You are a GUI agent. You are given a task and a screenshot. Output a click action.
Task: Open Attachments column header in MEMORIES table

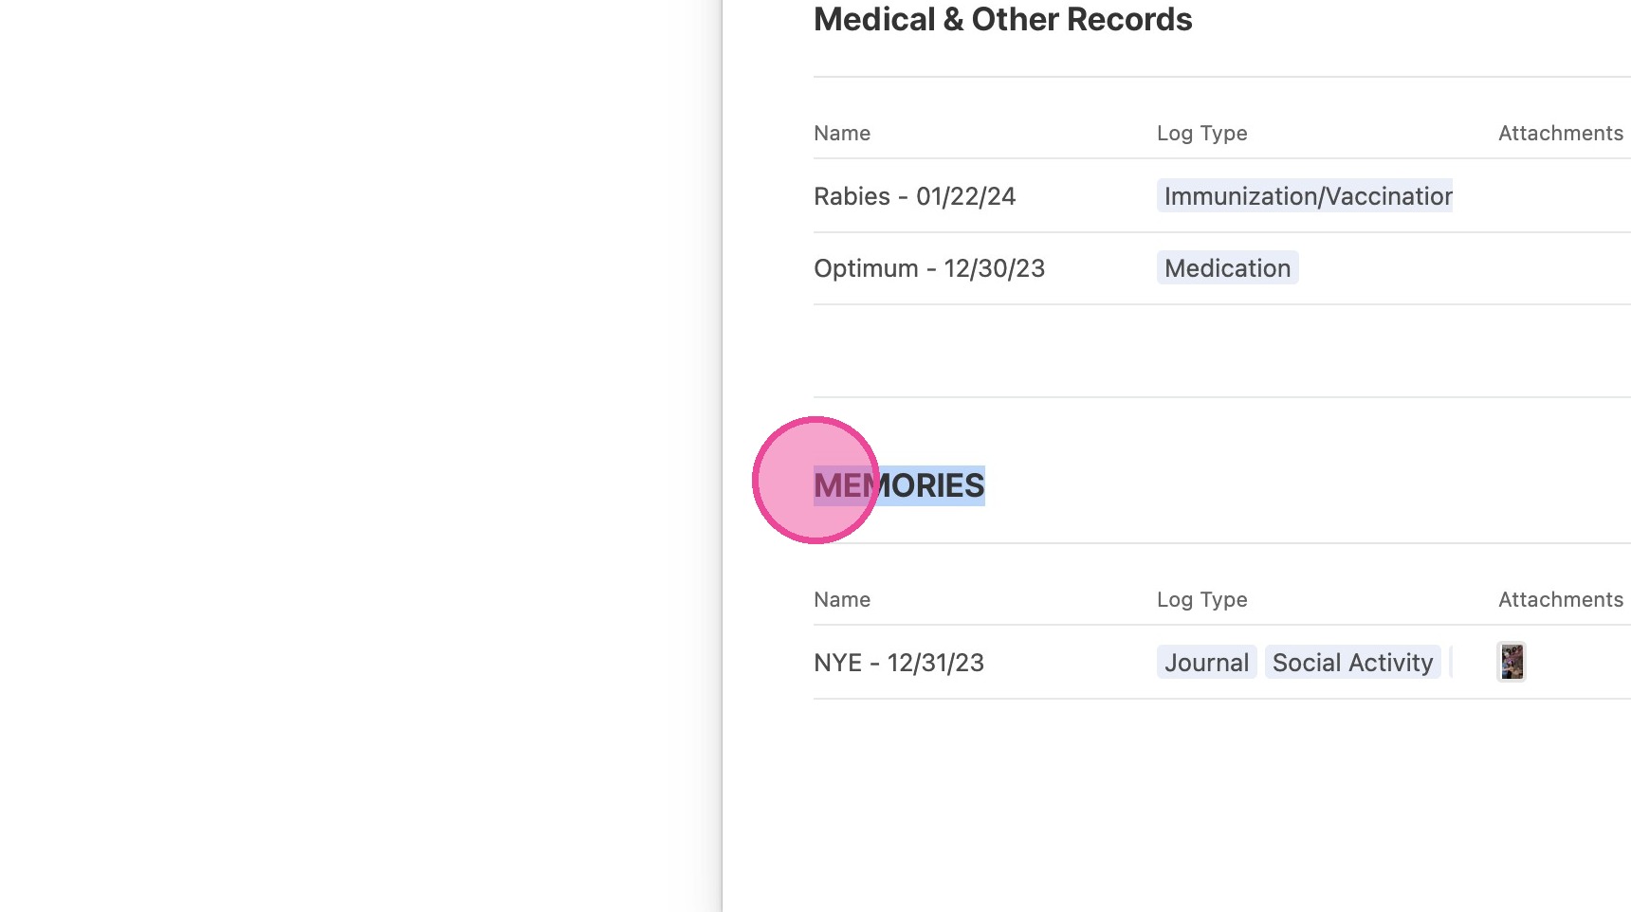(1561, 600)
